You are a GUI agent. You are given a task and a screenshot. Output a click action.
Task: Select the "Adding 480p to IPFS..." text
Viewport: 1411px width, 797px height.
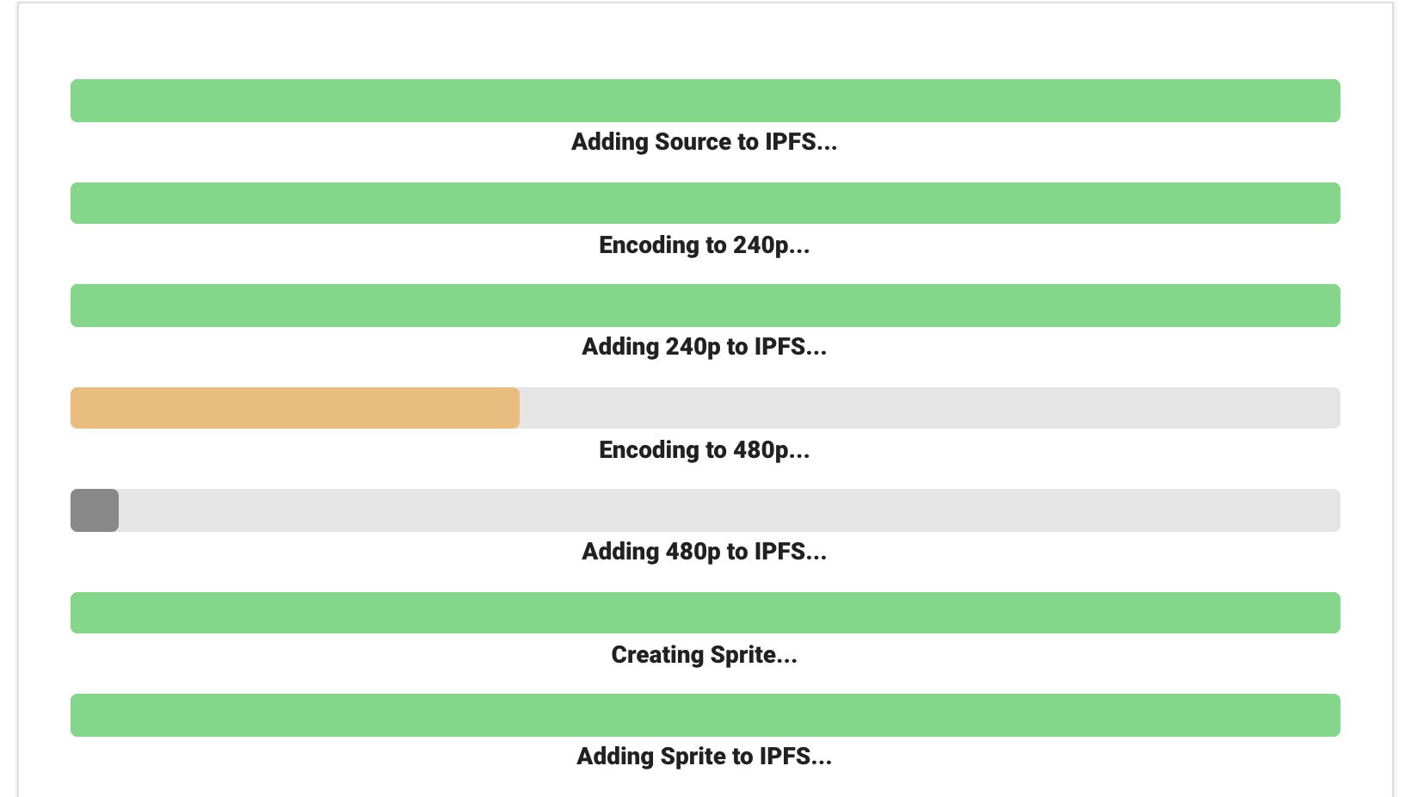pos(704,552)
